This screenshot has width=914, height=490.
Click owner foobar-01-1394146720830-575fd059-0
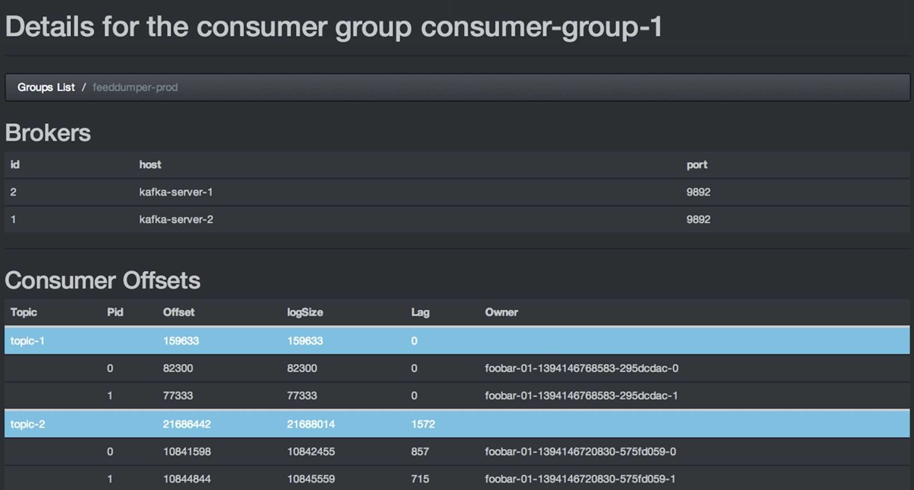pyautogui.click(x=581, y=451)
